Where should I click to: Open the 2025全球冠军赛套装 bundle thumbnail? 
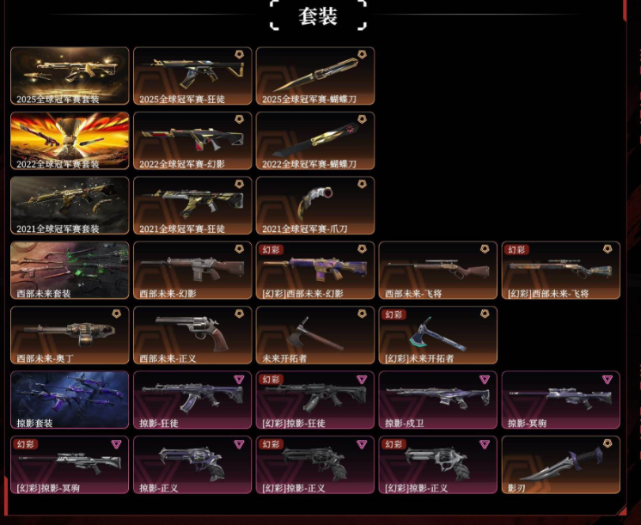[70, 76]
